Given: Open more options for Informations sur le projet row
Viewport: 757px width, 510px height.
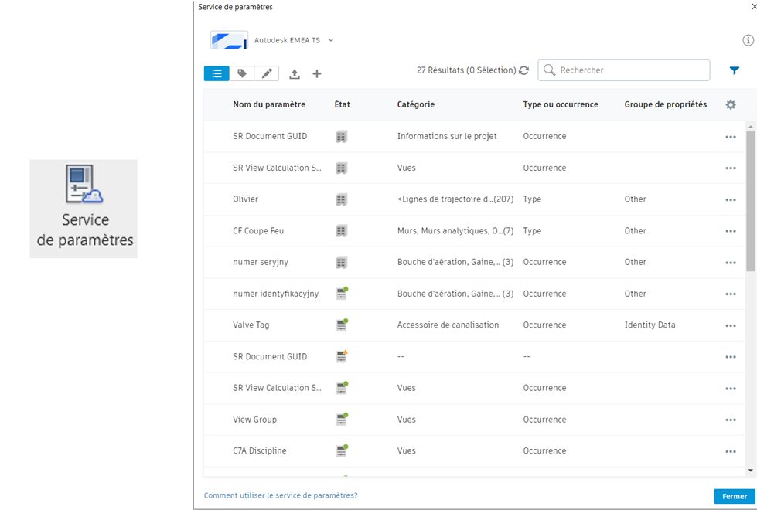Looking at the screenshot, I should tap(731, 137).
